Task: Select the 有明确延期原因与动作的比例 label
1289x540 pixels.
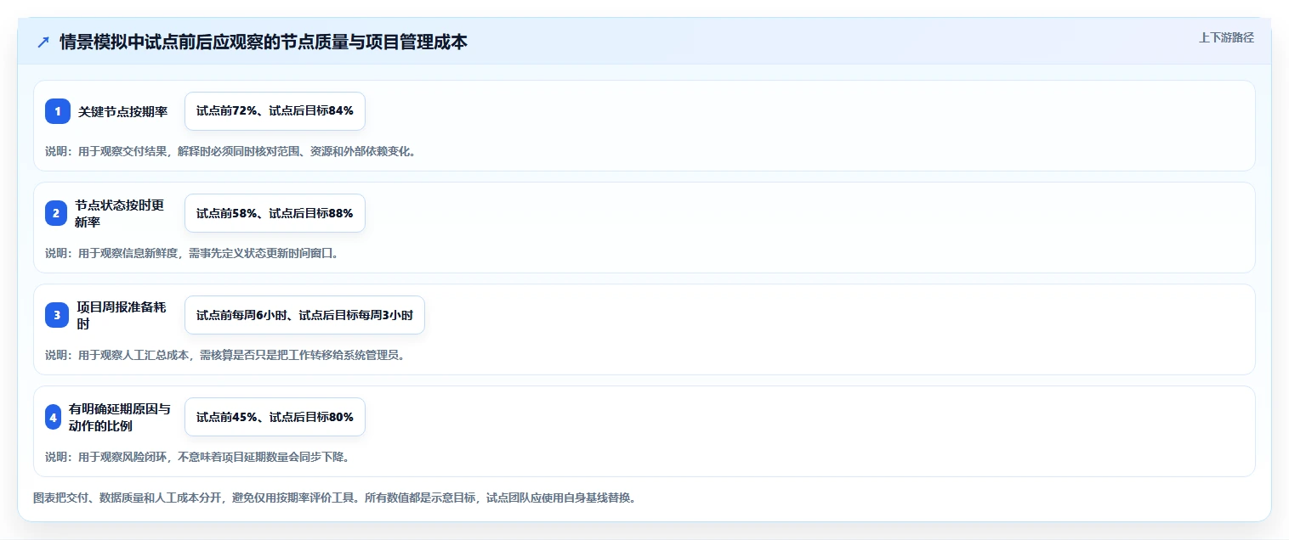Action: click(x=119, y=417)
